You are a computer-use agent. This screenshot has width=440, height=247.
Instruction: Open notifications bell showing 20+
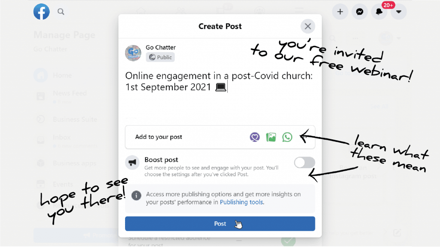(x=379, y=12)
